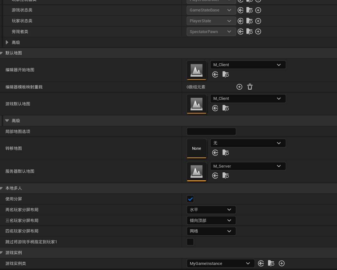The height and width of the screenshot is (270, 337).
Task: Click the 局部地图选项 input field
Action: coord(211,131)
